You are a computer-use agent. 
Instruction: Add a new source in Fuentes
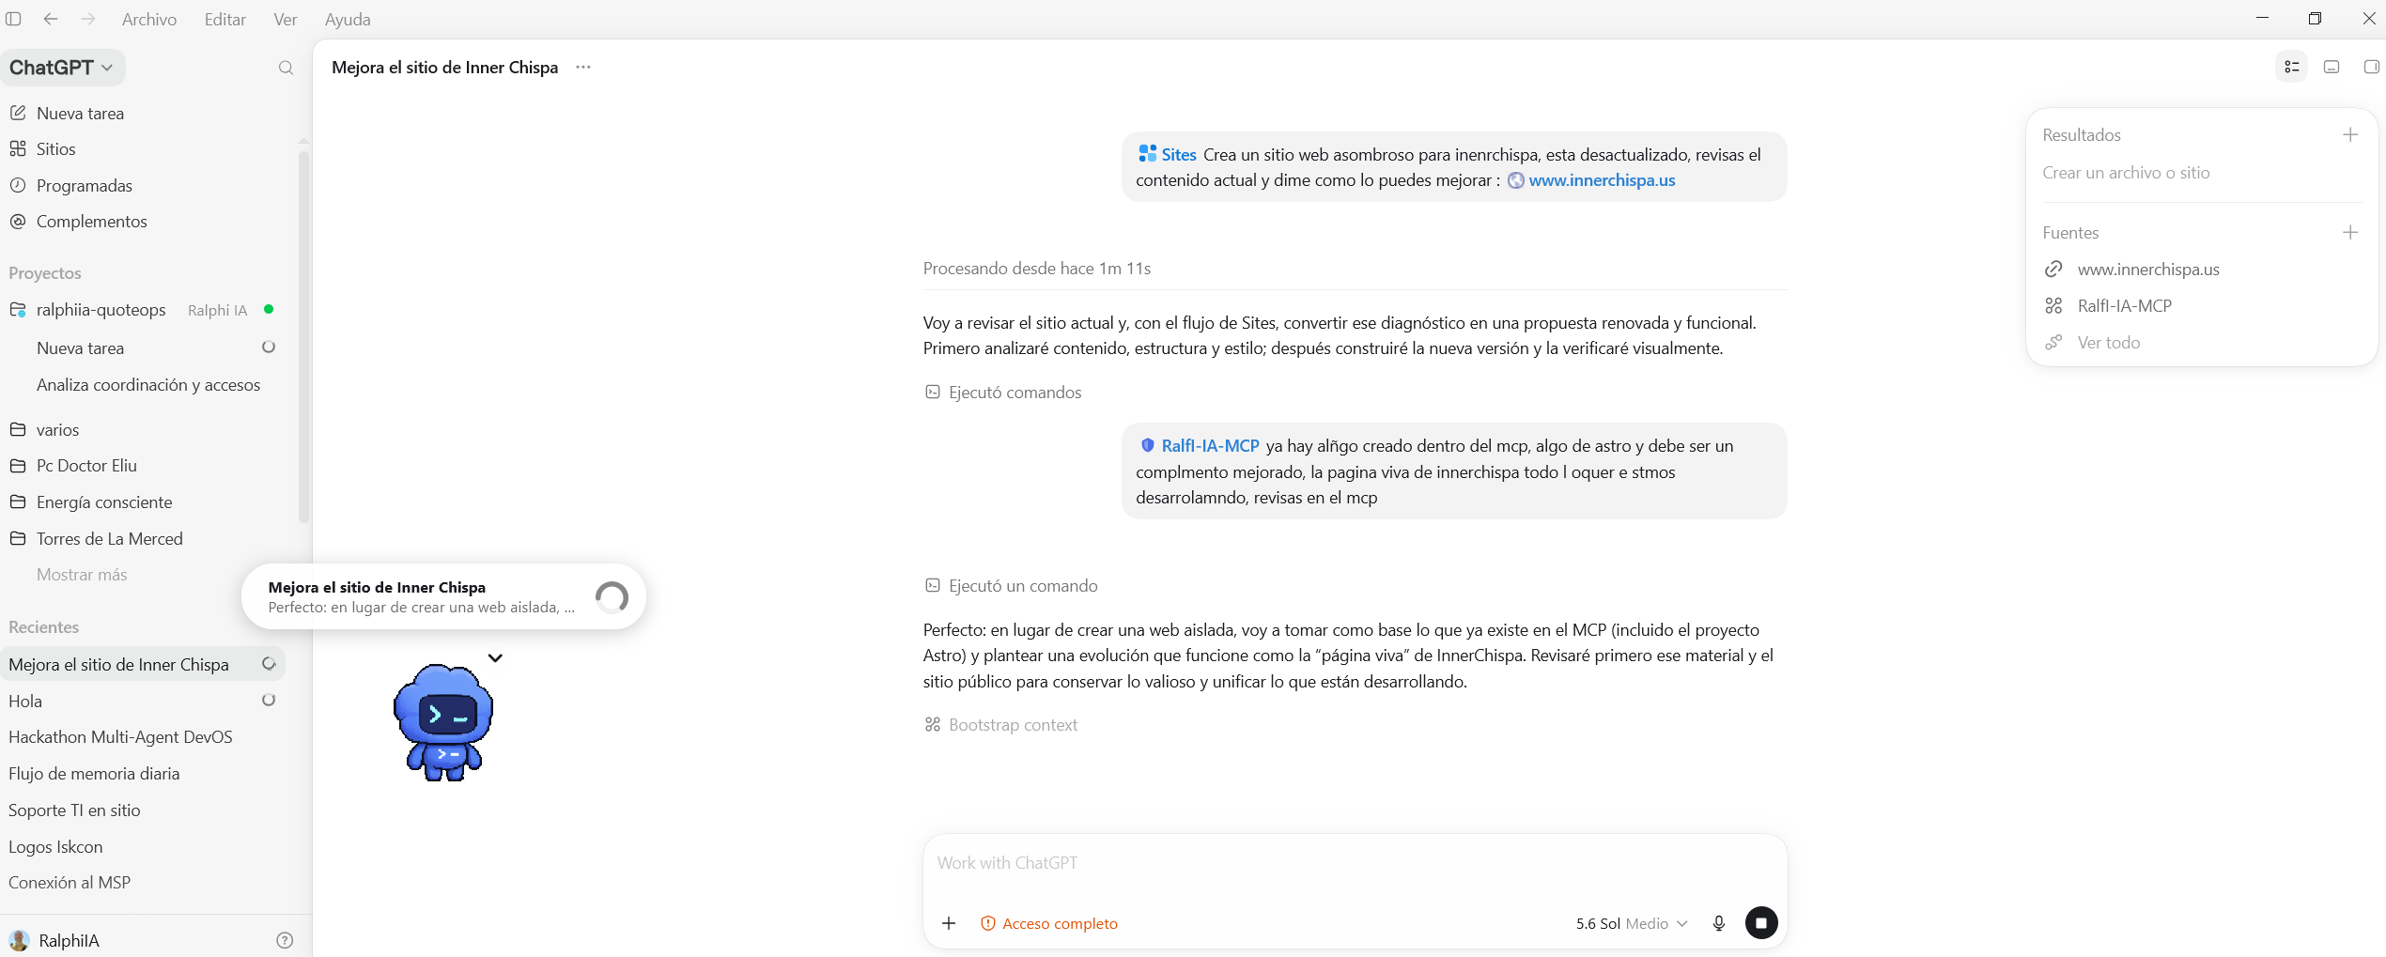coord(2350,232)
